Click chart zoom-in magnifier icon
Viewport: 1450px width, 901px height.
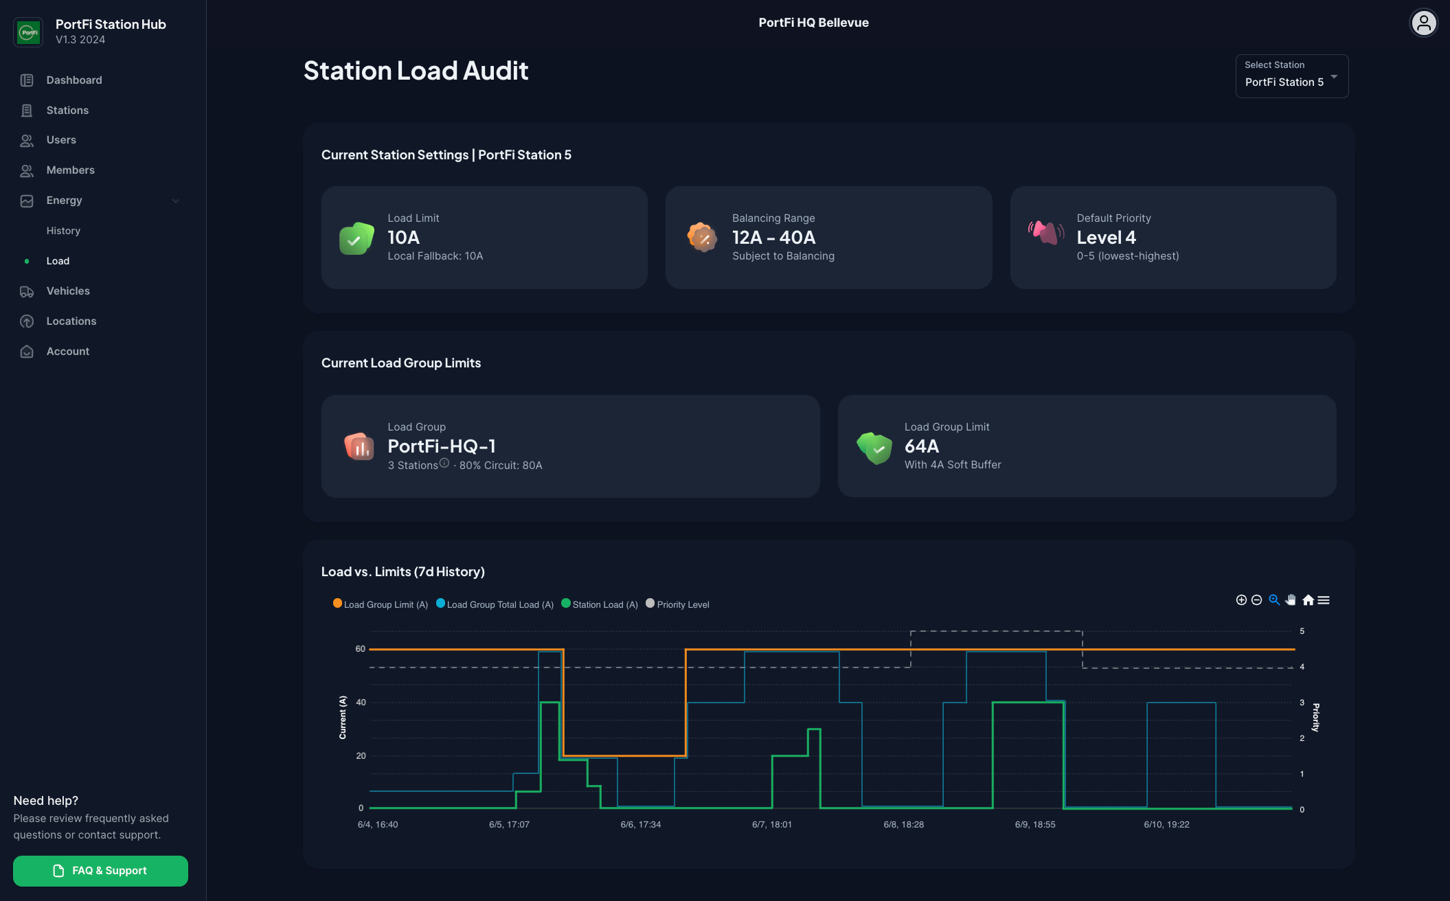click(1273, 600)
